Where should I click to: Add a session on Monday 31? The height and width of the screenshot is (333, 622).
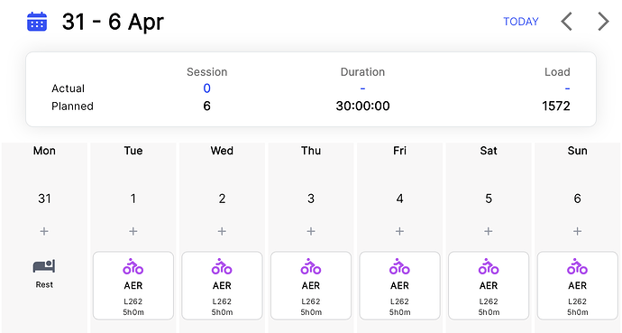pos(44,231)
